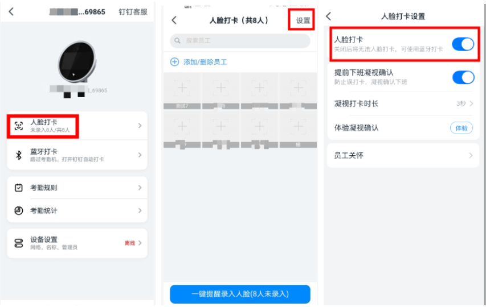This screenshot has height=307, width=486.
Task: Disable the 提前下班凝视确认 toggle
Action: pyautogui.click(x=463, y=77)
